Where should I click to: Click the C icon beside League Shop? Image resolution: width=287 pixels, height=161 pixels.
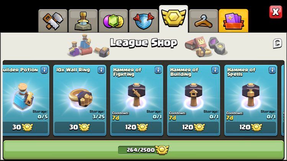[277, 43]
